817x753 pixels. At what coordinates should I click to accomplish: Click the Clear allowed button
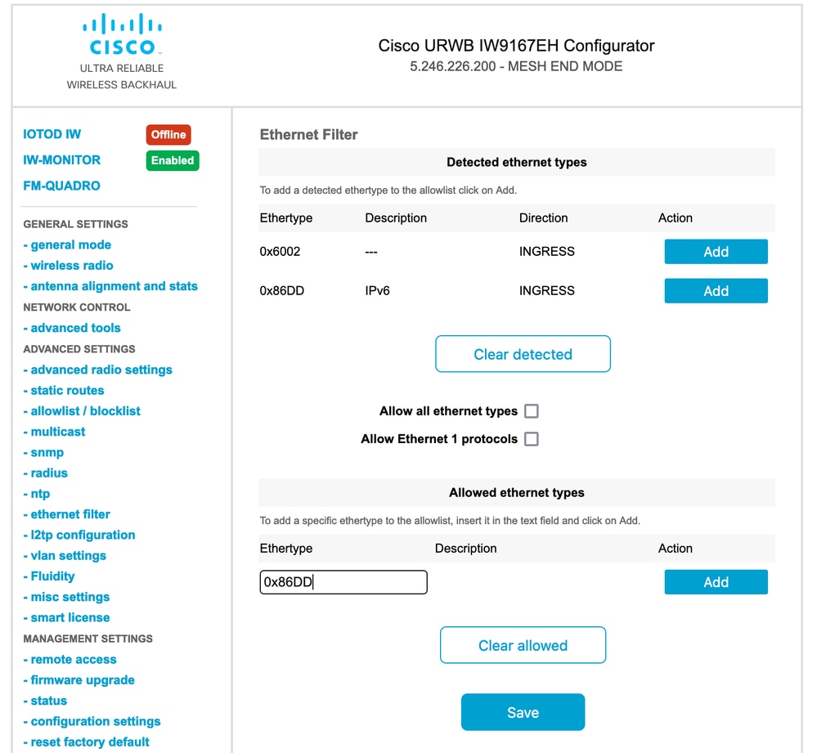[523, 645]
